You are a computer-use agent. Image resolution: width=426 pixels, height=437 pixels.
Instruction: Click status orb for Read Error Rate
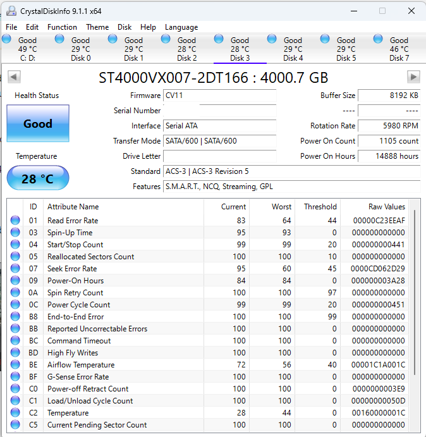click(x=15, y=221)
